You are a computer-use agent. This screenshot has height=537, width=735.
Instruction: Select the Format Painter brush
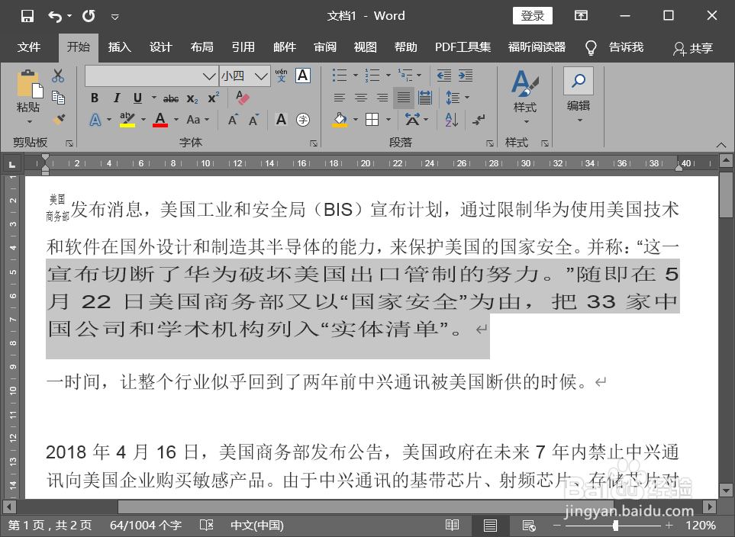click(59, 120)
